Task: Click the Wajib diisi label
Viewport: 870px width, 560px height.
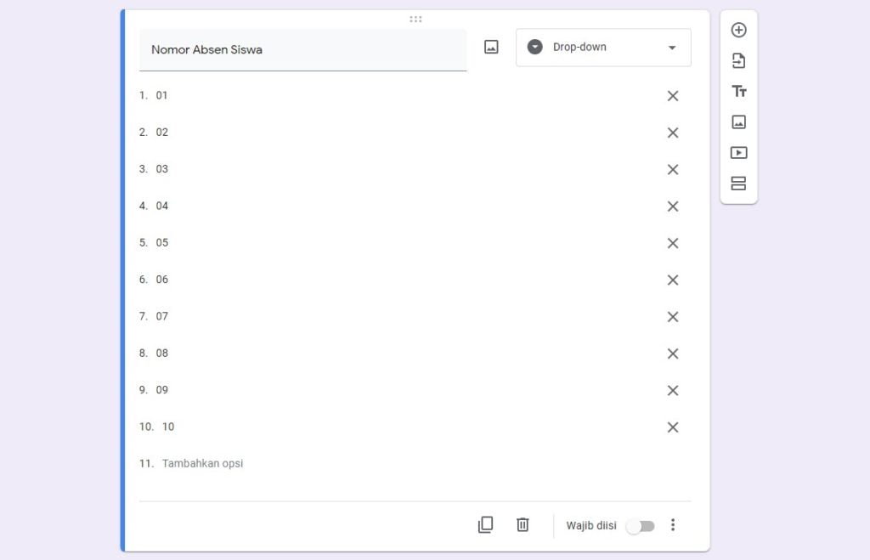Action: [x=591, y=526]
